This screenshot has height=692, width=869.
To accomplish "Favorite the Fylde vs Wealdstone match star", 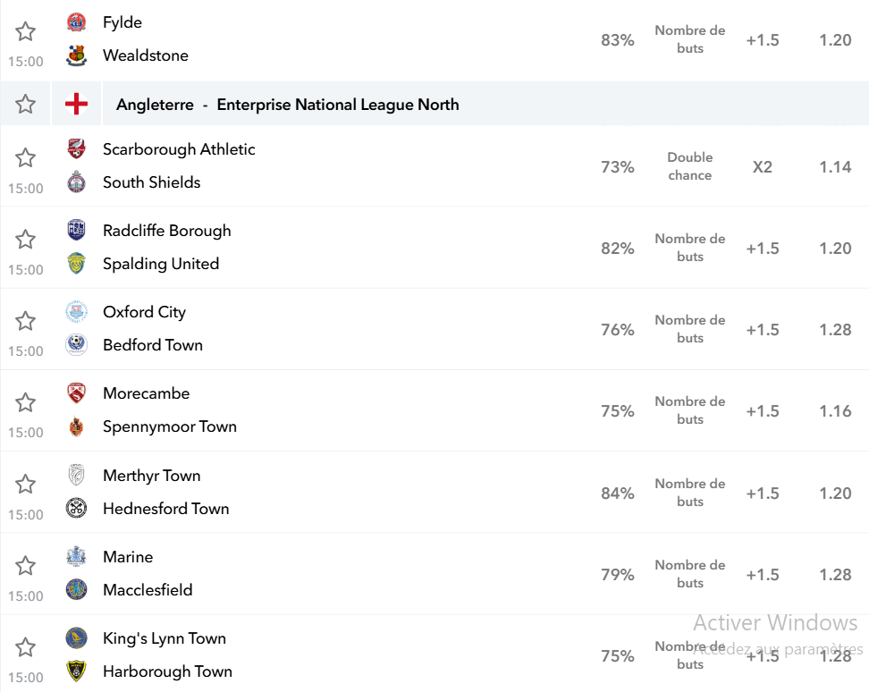I will pyautogui.click(x=26, y=31).
